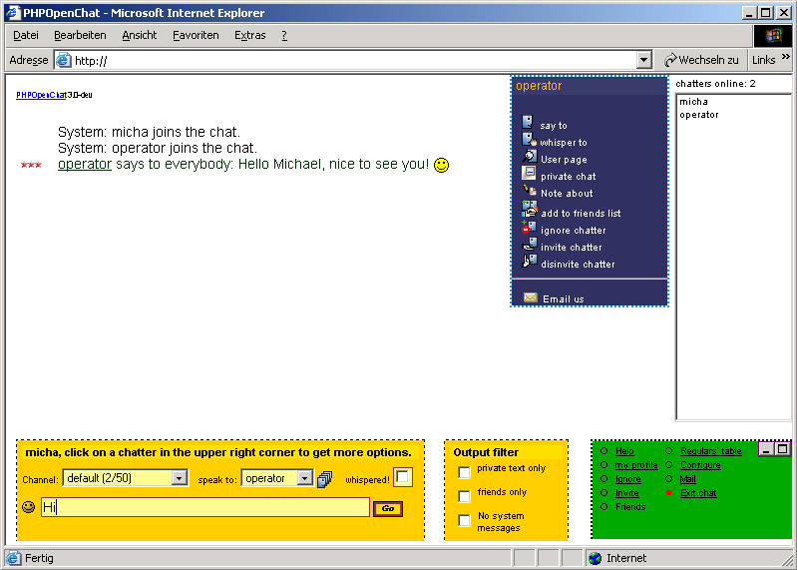Click the 'Exit chat' link
The height and width of the screenshot is (570, 797).
698,493
